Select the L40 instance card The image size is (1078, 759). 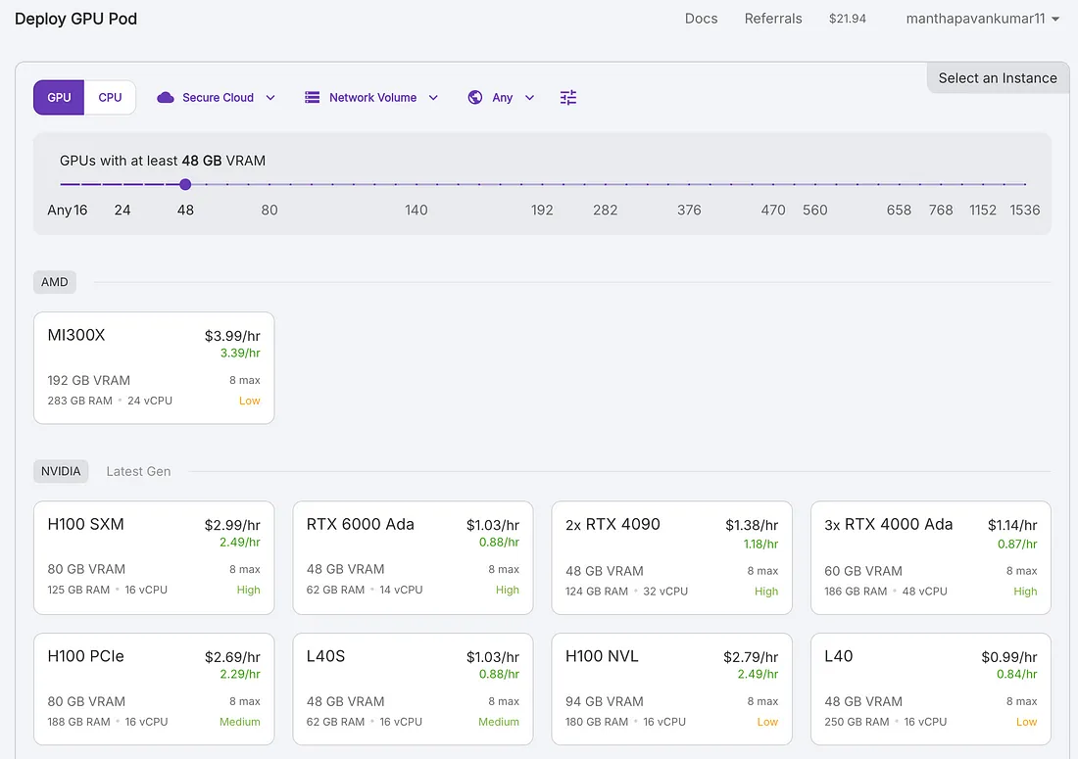(931, 688)
